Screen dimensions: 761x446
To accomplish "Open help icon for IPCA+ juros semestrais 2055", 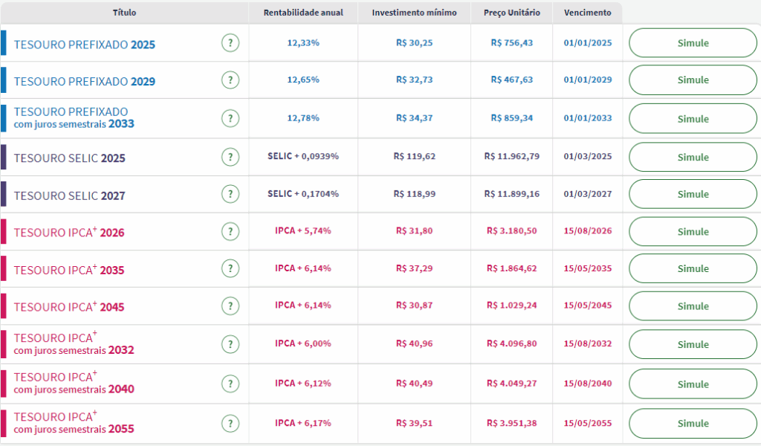I will coord(230,423).
